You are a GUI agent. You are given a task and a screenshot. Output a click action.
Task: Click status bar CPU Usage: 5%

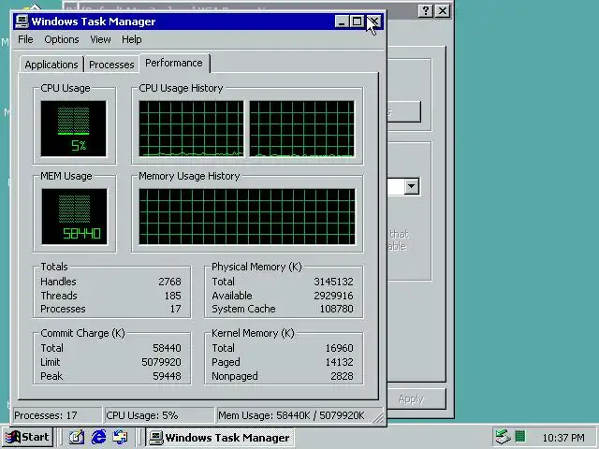pos(159,415)
